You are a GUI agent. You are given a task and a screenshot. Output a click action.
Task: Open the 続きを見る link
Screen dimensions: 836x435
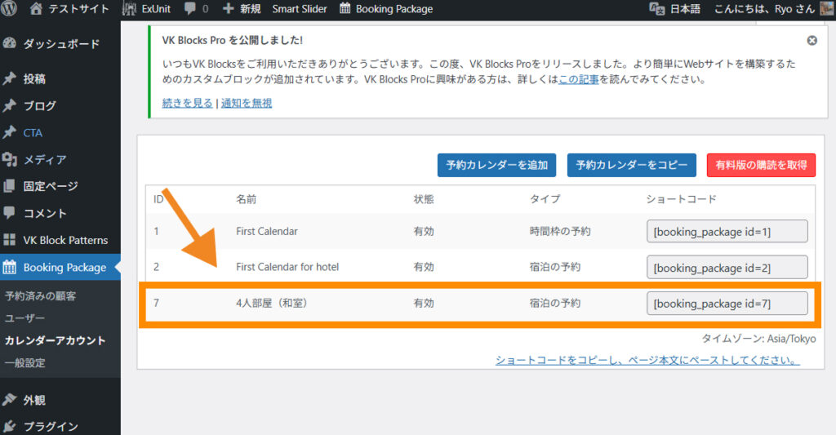point(186,103)
